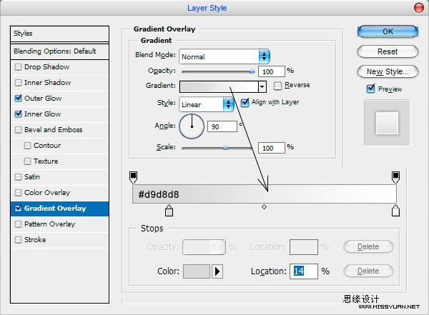Image resolution: width=429 pixels, height=315 pixels.
Task: Click the Reset button
Action: tap(388, 51)
